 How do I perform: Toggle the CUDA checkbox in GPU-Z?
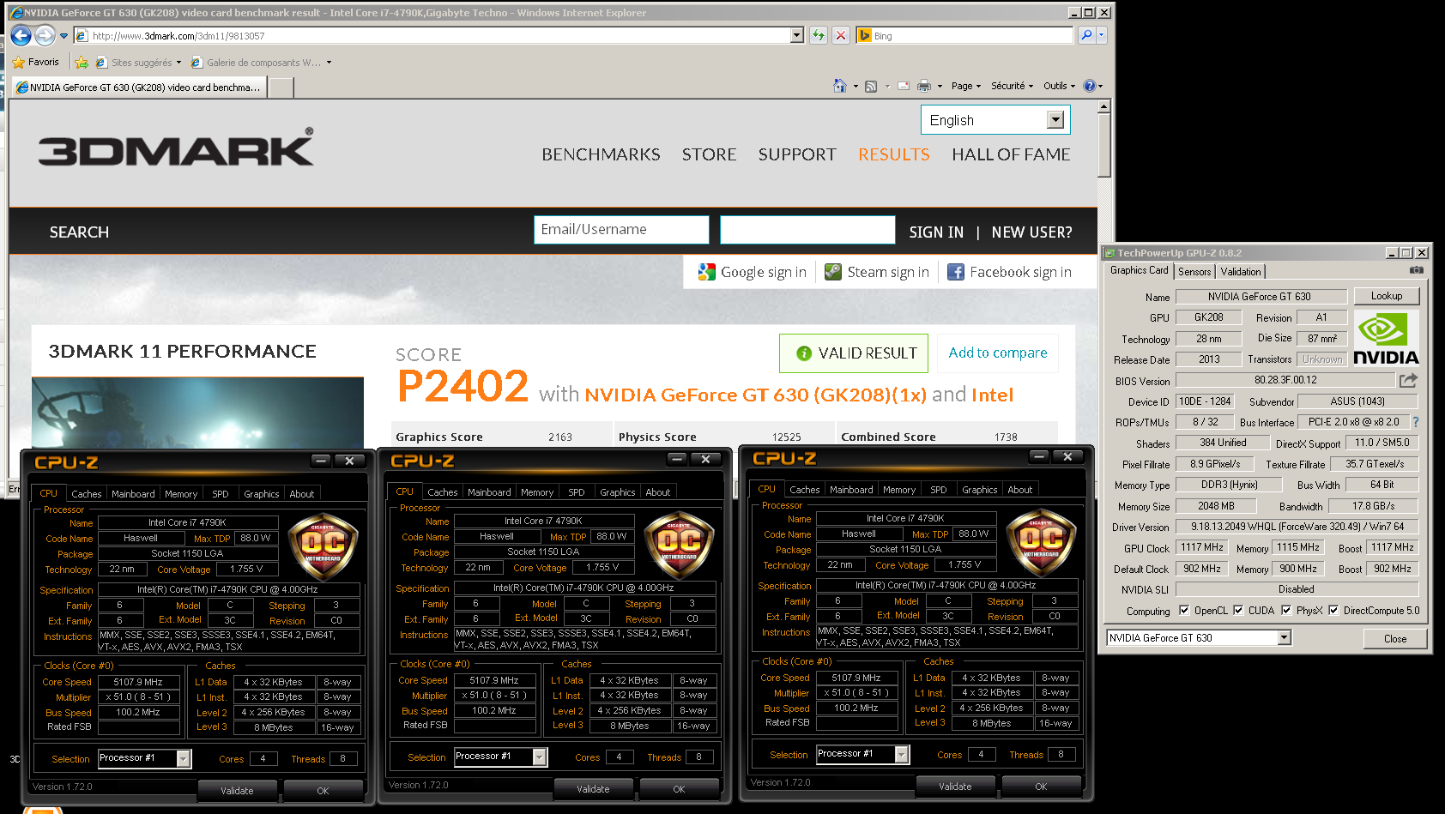pos(1238,611)
